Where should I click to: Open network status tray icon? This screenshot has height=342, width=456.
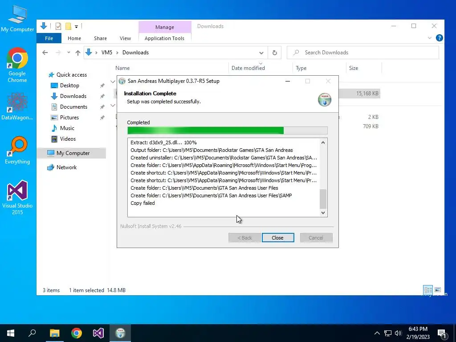click(388, 333)
